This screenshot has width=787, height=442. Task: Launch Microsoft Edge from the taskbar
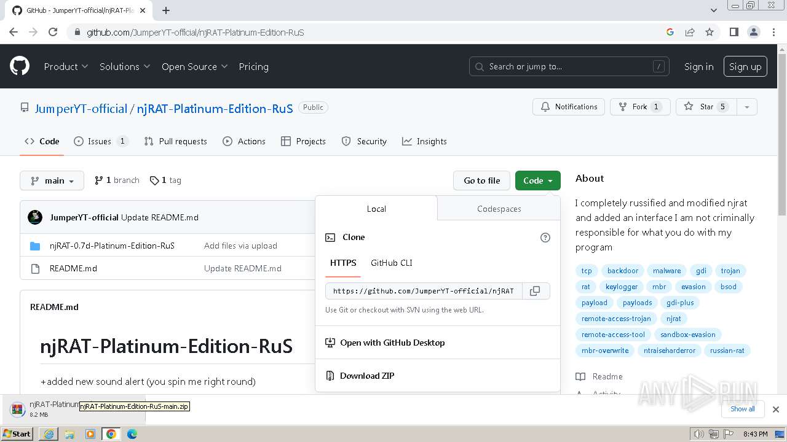coord(132,434)
